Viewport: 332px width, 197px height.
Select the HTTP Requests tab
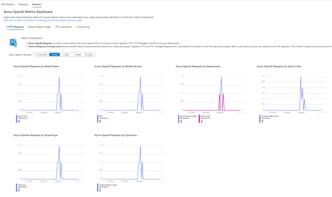(15, 27)
